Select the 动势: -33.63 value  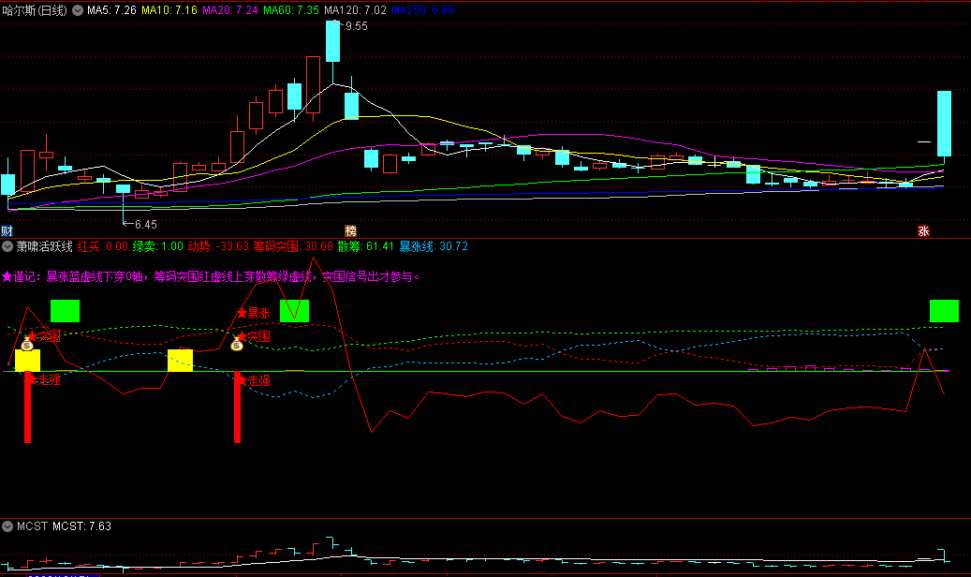pos(218,246)
